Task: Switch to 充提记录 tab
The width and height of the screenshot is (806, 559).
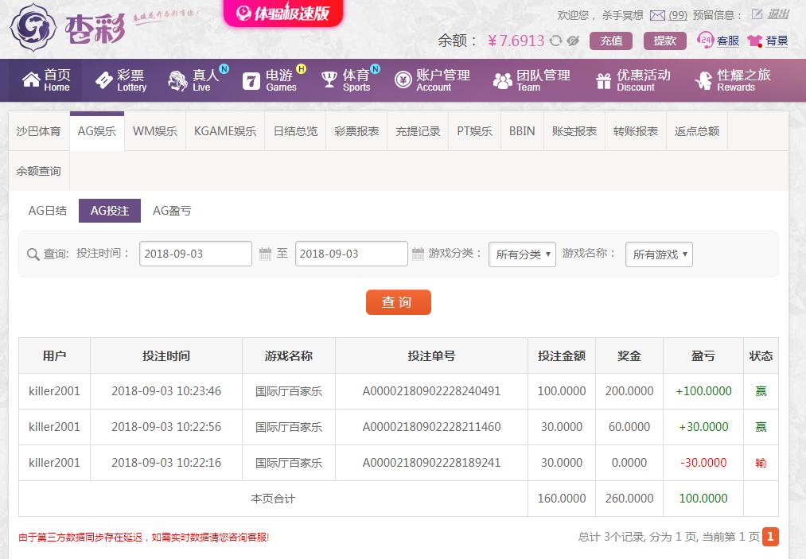Action: pyautogui.click(x=418, y=131)
